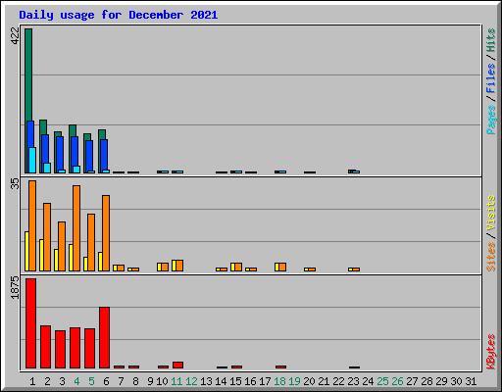Click the small red KBytes bar for day 11

[177, 365]
